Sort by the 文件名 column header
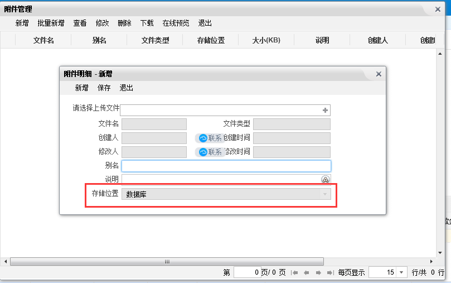The height and width of the screenshot is (283, 451). click(x=43, y=40)
